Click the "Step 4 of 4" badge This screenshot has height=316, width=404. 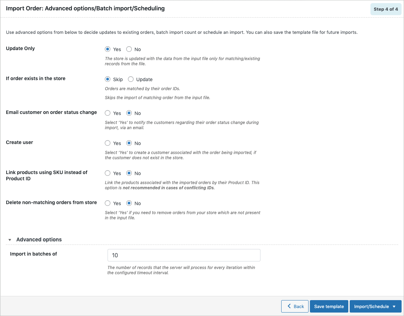coord(386,9)
